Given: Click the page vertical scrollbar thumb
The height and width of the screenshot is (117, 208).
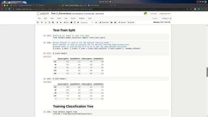Looking at the screenshot, I should [x=207, y=72].
